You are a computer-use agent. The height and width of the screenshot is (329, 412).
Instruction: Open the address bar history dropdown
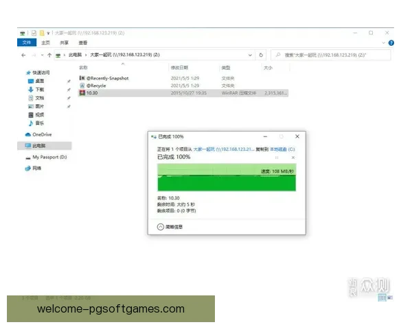click(250, 55)
